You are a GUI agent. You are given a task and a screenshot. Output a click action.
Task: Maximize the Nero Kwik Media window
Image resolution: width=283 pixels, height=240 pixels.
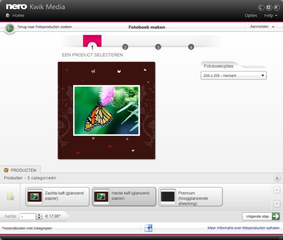pos(269,7)
